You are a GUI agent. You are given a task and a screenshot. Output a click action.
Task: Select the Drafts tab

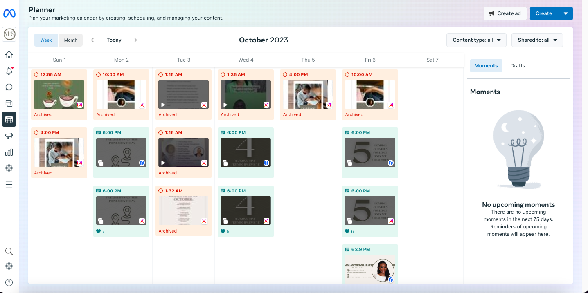tap(517, 65)
